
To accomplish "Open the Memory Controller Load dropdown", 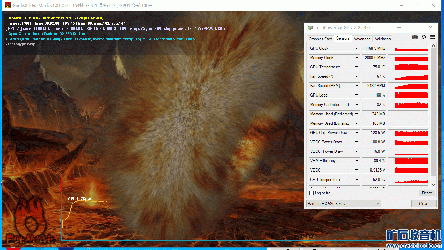I will tap(357, 105).
